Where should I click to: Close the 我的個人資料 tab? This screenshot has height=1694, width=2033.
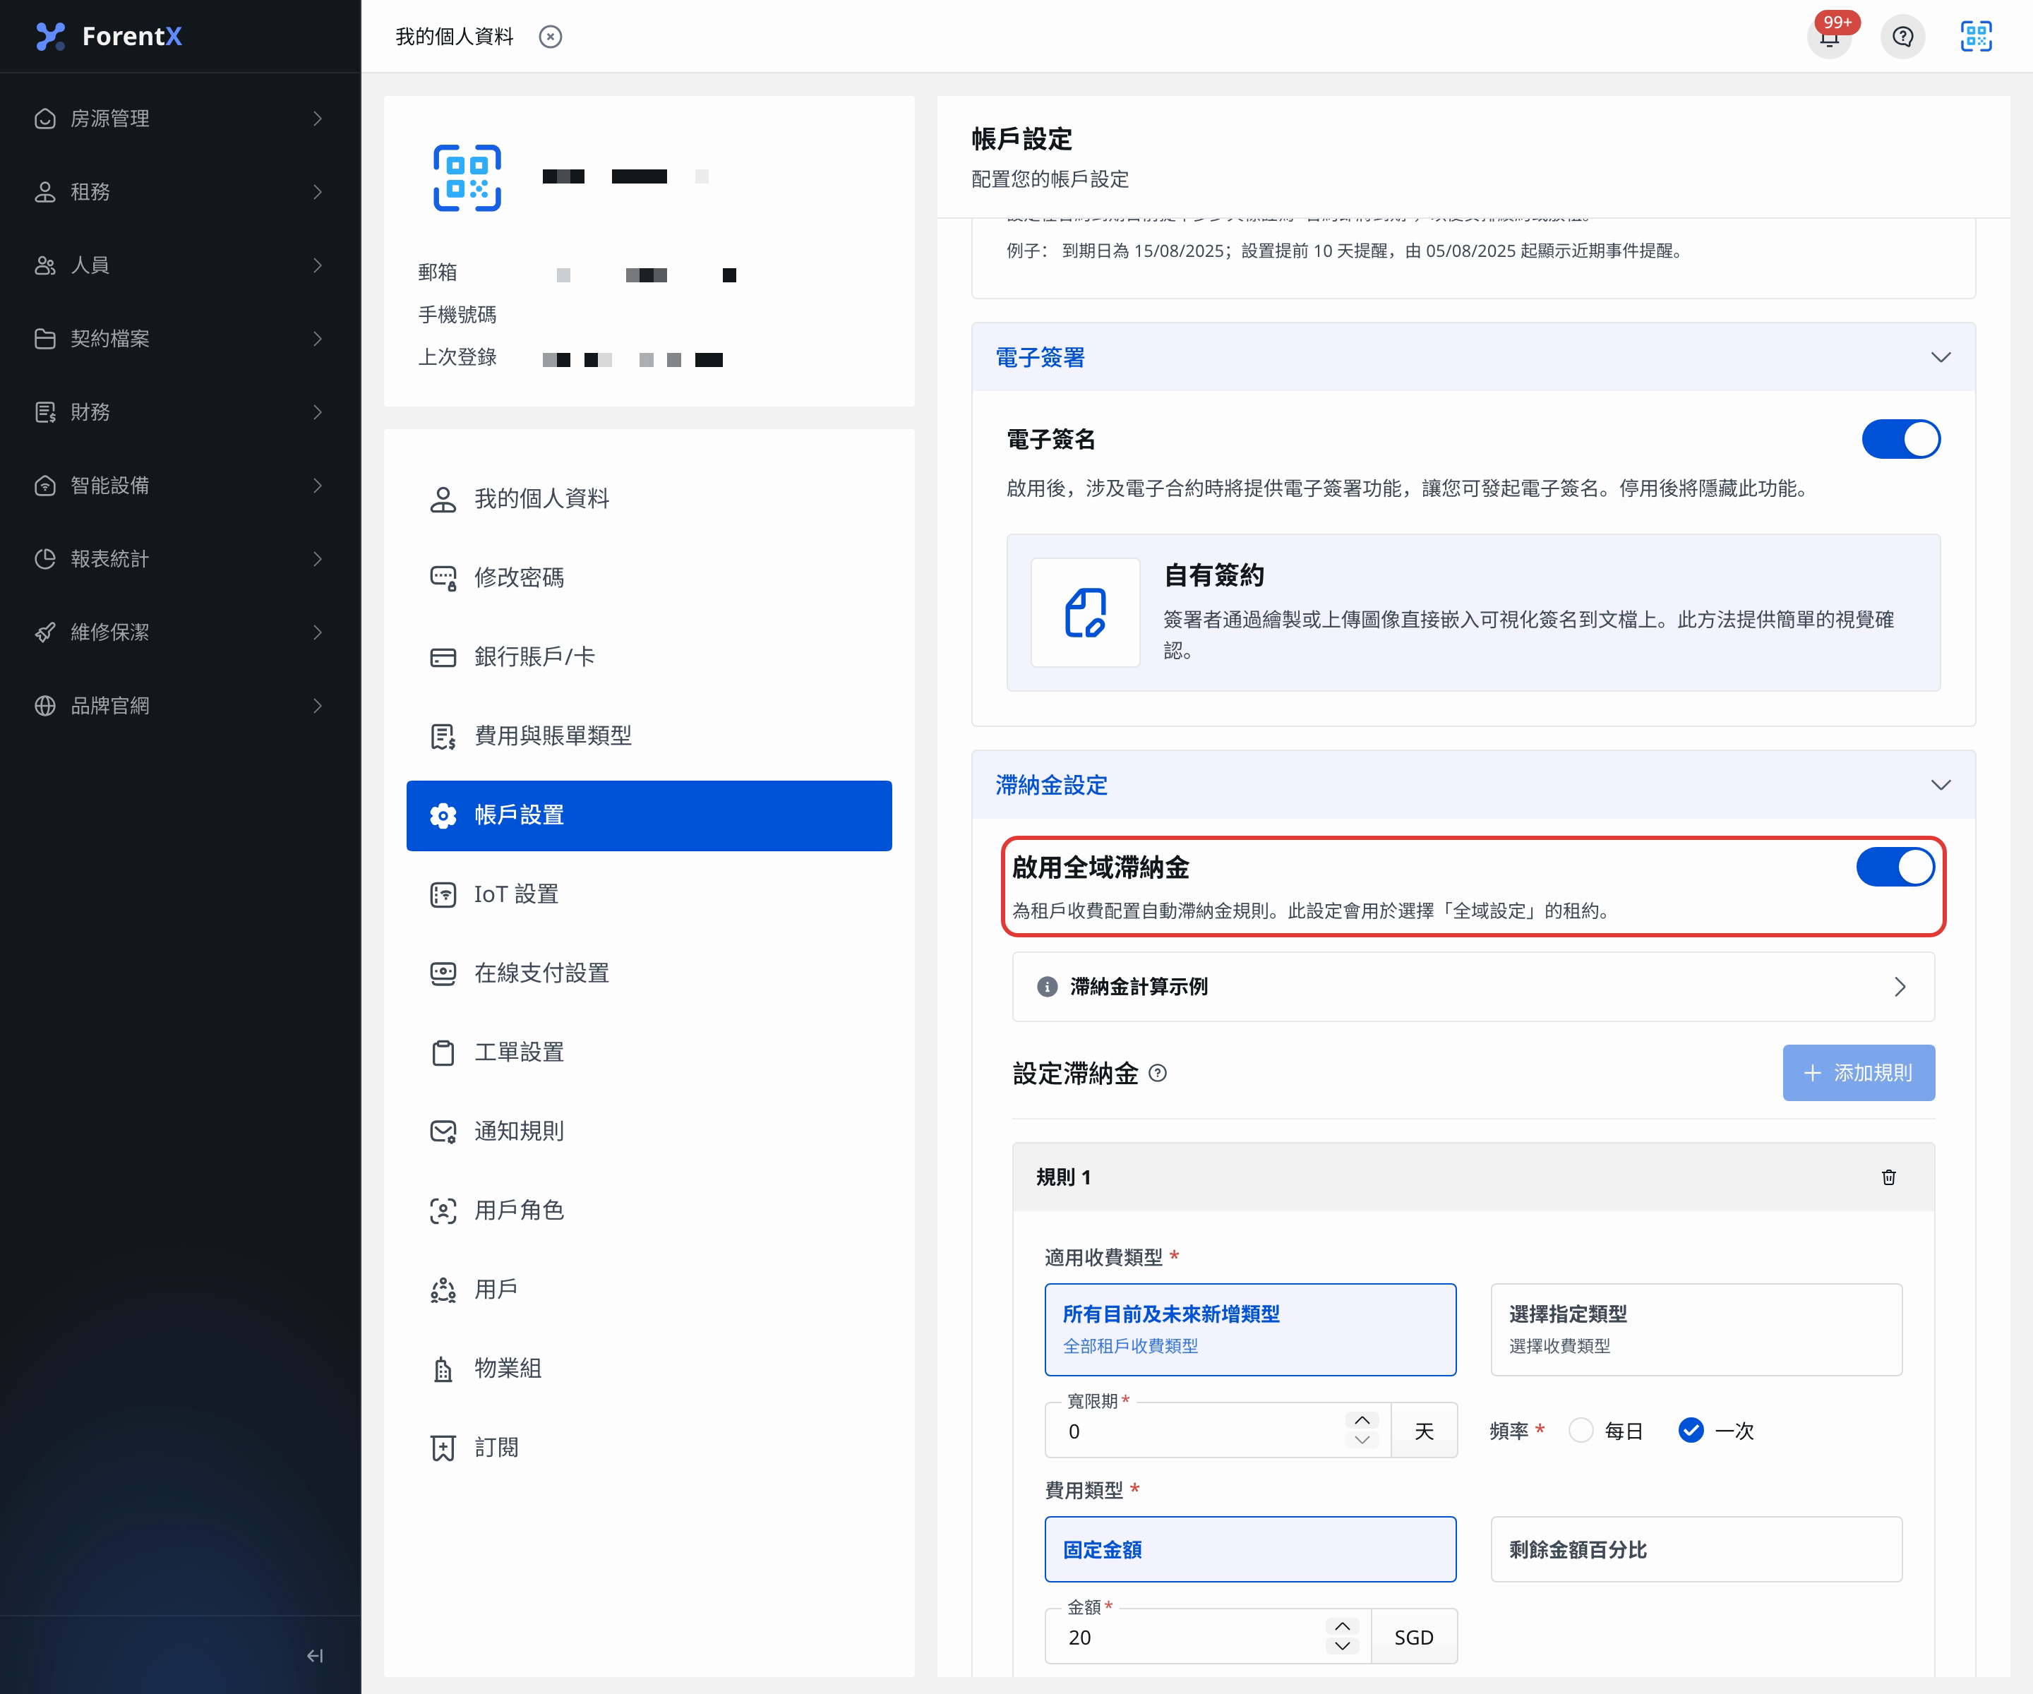pyautogui.click(x=550, y=37)
